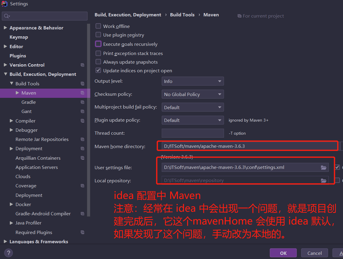The width and height of the screenshot is (343, 259).
Task: Click project-level icon beside Gradle
Action: [x=82, y=102]
